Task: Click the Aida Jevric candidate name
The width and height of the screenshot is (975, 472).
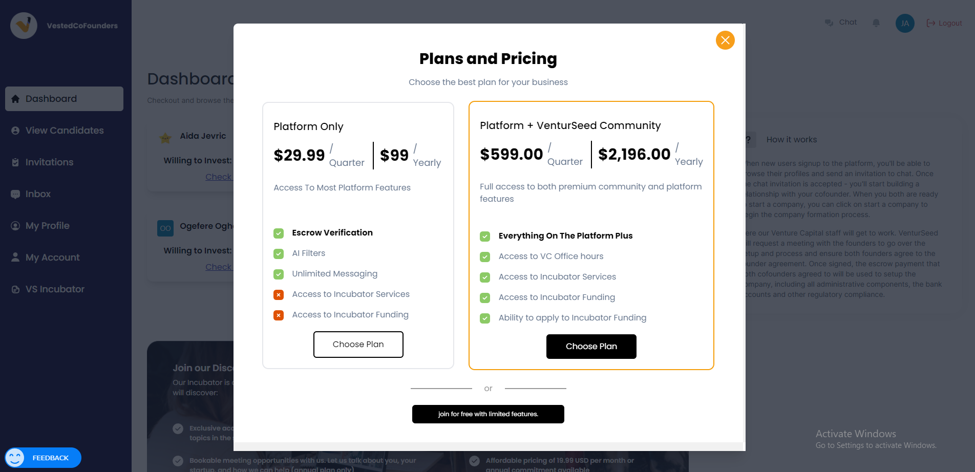Action: click(x=203, y=136)
